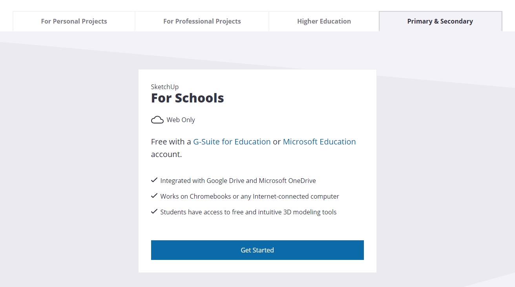The image size is (515, 287).
Task: Click 'Students have access to free' feature text
Action: click(x=248, y=212)
